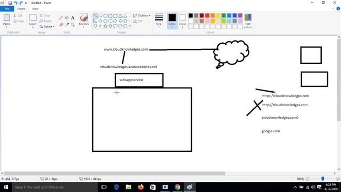Image resolution: width=341 pixels, height=192 pixels.
Task: Open the Customize Quick Access Toolbar arrow
Action: tap(26, 3)
